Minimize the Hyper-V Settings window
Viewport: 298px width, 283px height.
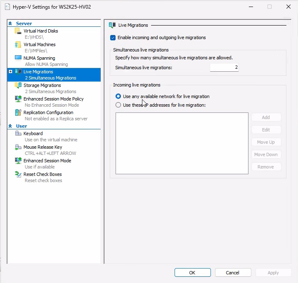click(251, 7)
